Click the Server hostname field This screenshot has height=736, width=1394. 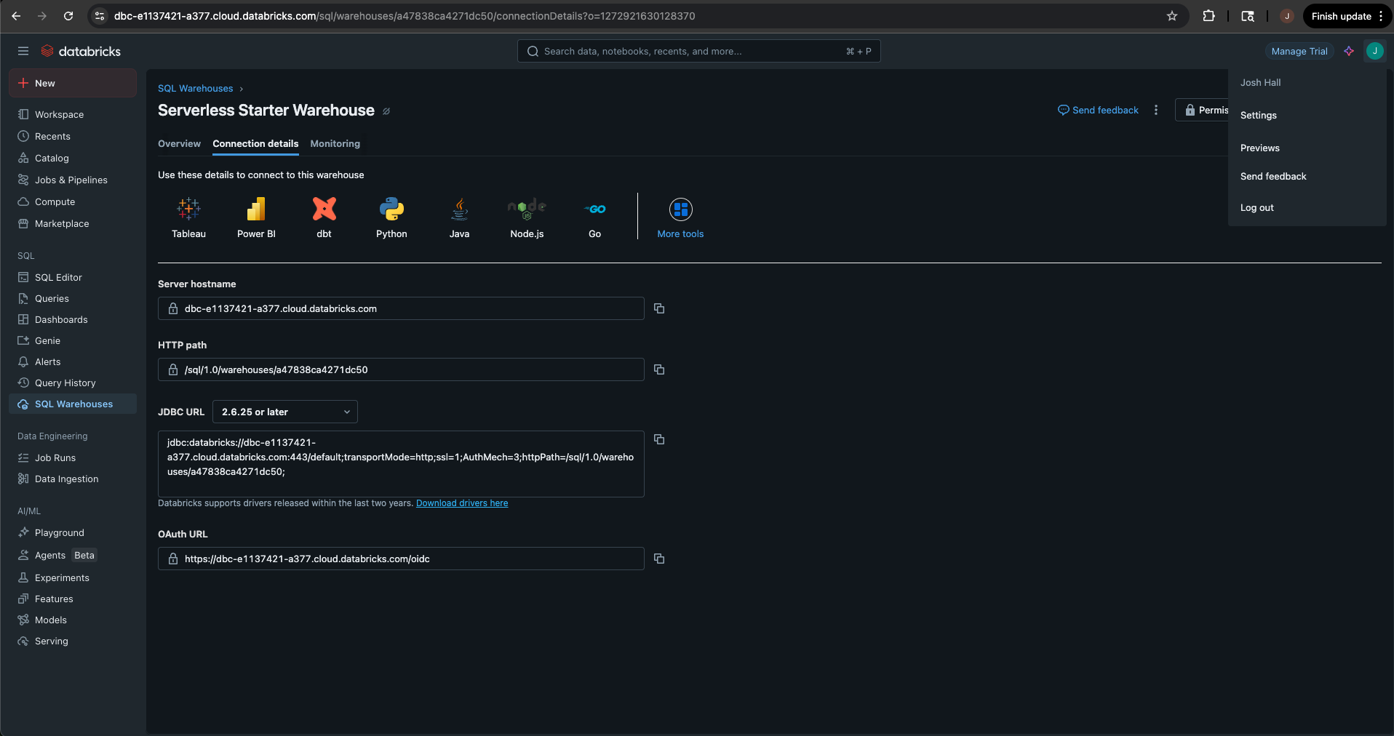(x=401, y=308)
